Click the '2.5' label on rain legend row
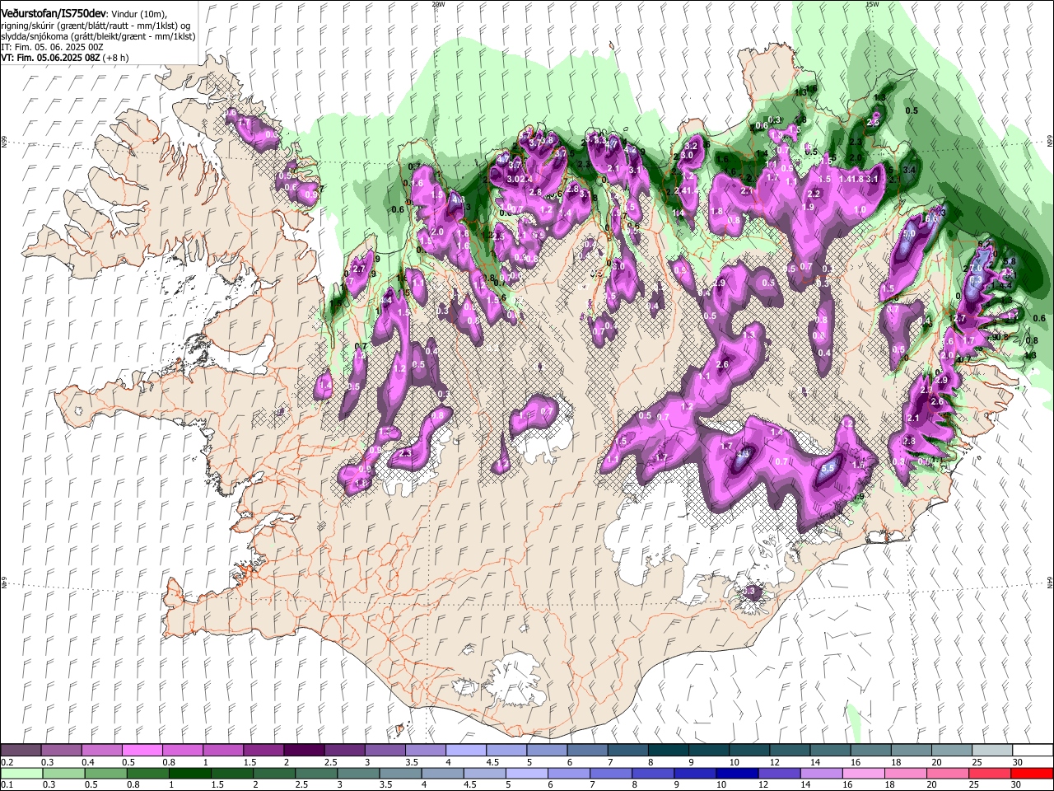 tap(302, 784)
